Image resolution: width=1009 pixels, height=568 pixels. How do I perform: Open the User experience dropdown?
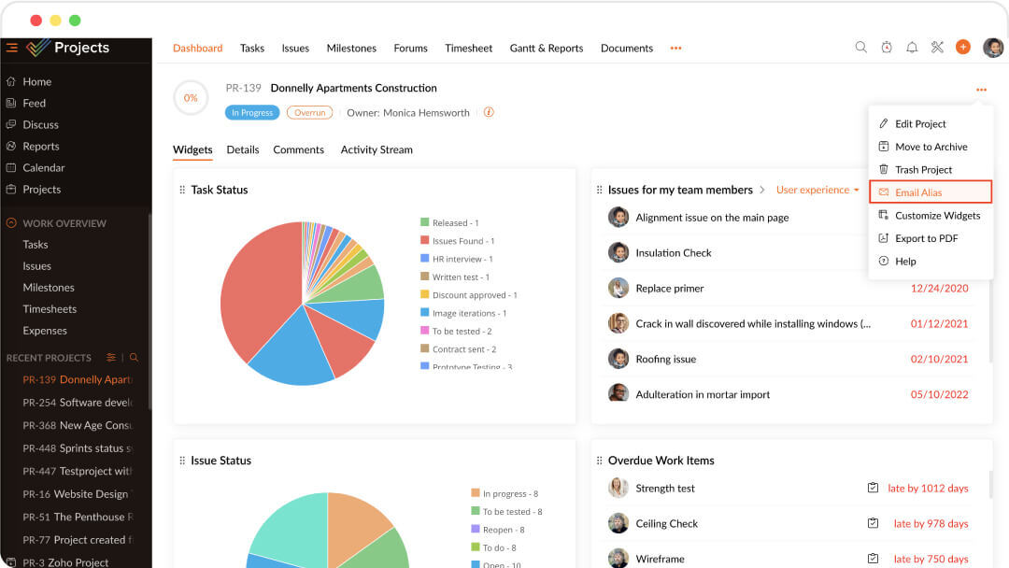(x=816, y=190)
